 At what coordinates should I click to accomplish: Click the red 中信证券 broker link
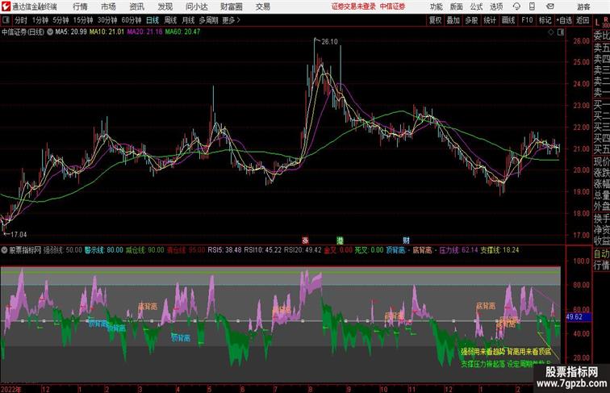tap(392, 6)
